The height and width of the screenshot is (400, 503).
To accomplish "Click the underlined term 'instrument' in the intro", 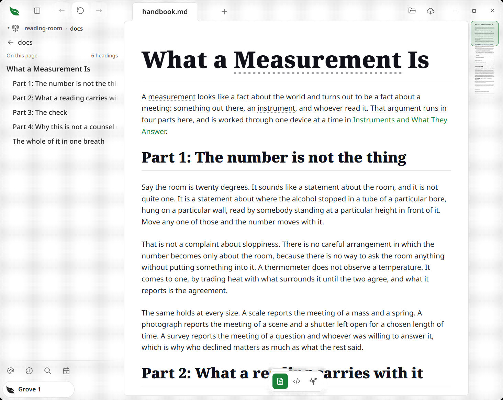I will [x=276, y=108].
